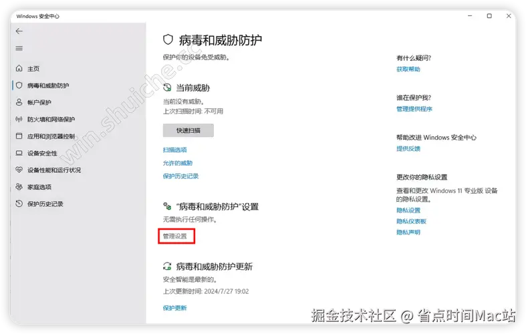Open 设备性能和运行状况 page
This screenshot has height=334, width=526.
click(x=54, y=170)
